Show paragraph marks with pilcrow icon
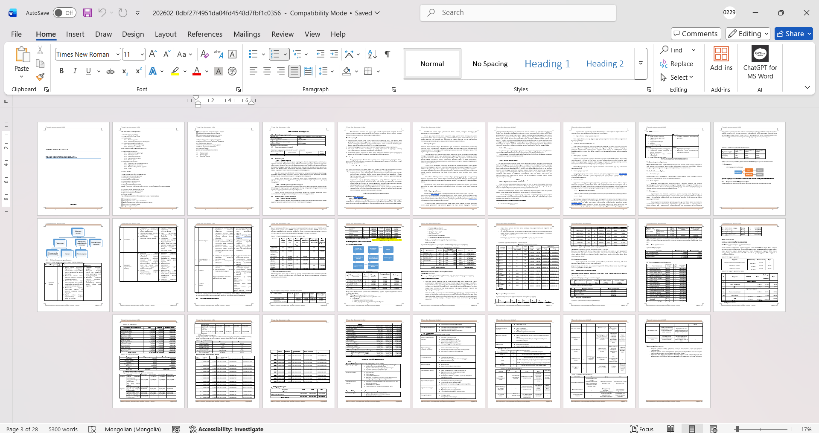819x433 pixels. click(x=387, y=54)
